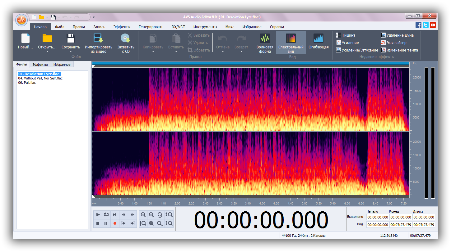Click the play to end button
Viewport: 451px width, 252px height.
pyautogui.click(x=115, y=214)
